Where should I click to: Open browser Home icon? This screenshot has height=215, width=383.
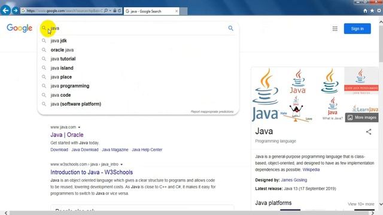(x=365, y=11)
